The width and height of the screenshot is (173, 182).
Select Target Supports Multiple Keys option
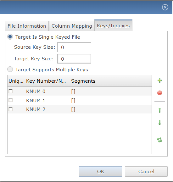[10, 69]
